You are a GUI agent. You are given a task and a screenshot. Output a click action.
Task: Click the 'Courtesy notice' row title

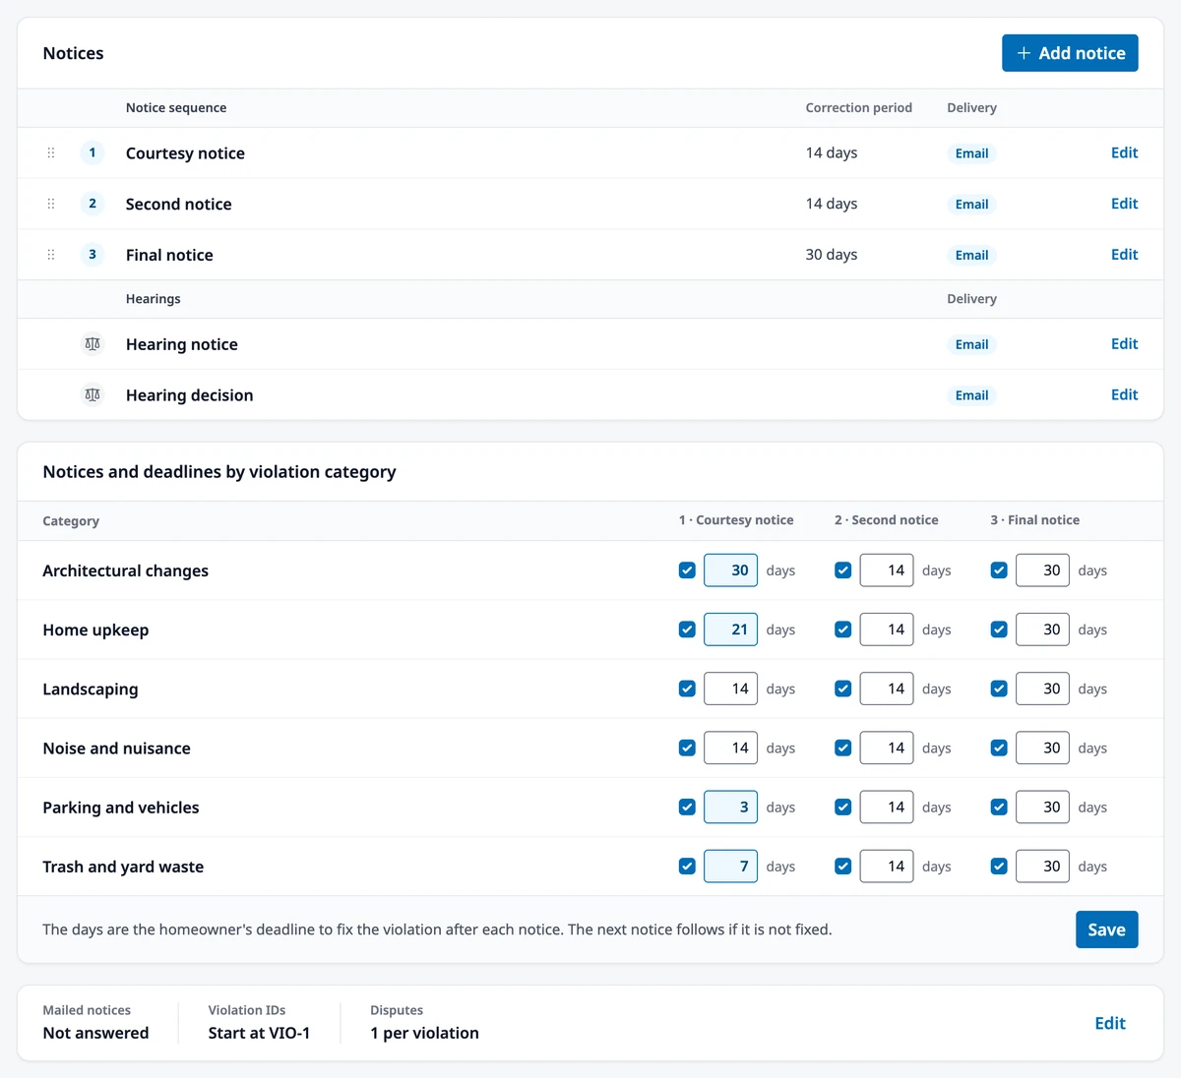[185, 153]
